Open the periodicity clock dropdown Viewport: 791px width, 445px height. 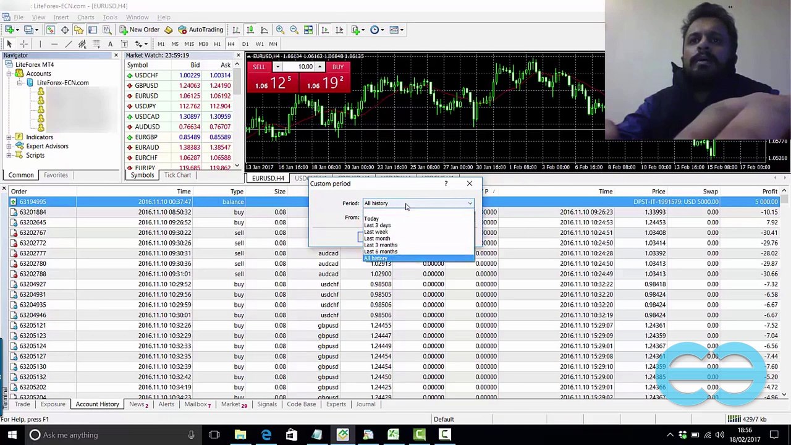pyautogui.click(x=377, y=30)
